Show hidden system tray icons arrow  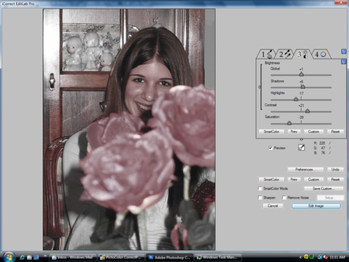coord(300,257)
